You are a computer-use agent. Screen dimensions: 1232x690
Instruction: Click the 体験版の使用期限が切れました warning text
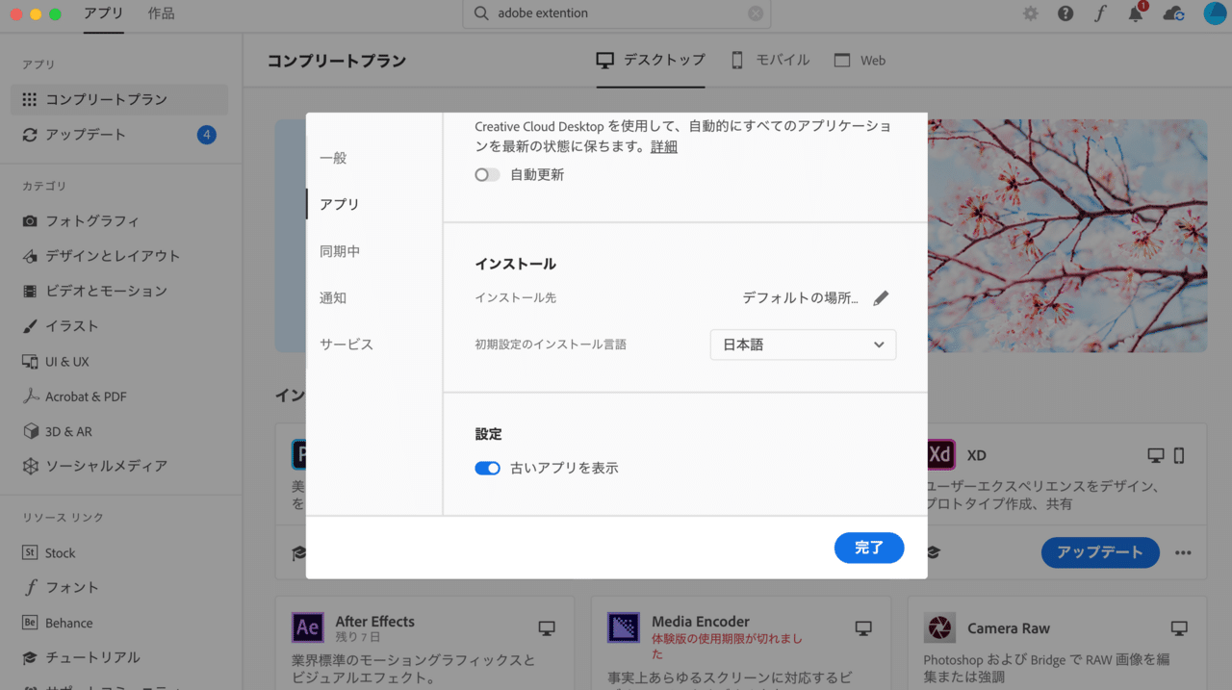coord(727,646)
